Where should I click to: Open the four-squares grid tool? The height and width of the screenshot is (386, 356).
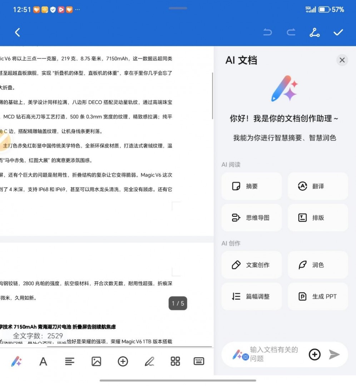tap(175, 361)
